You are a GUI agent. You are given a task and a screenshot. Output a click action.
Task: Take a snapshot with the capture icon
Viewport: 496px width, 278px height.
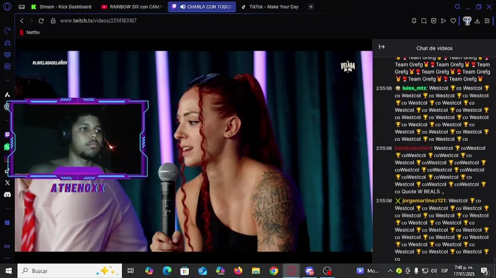pyautogui.click(x=424, y=21)
